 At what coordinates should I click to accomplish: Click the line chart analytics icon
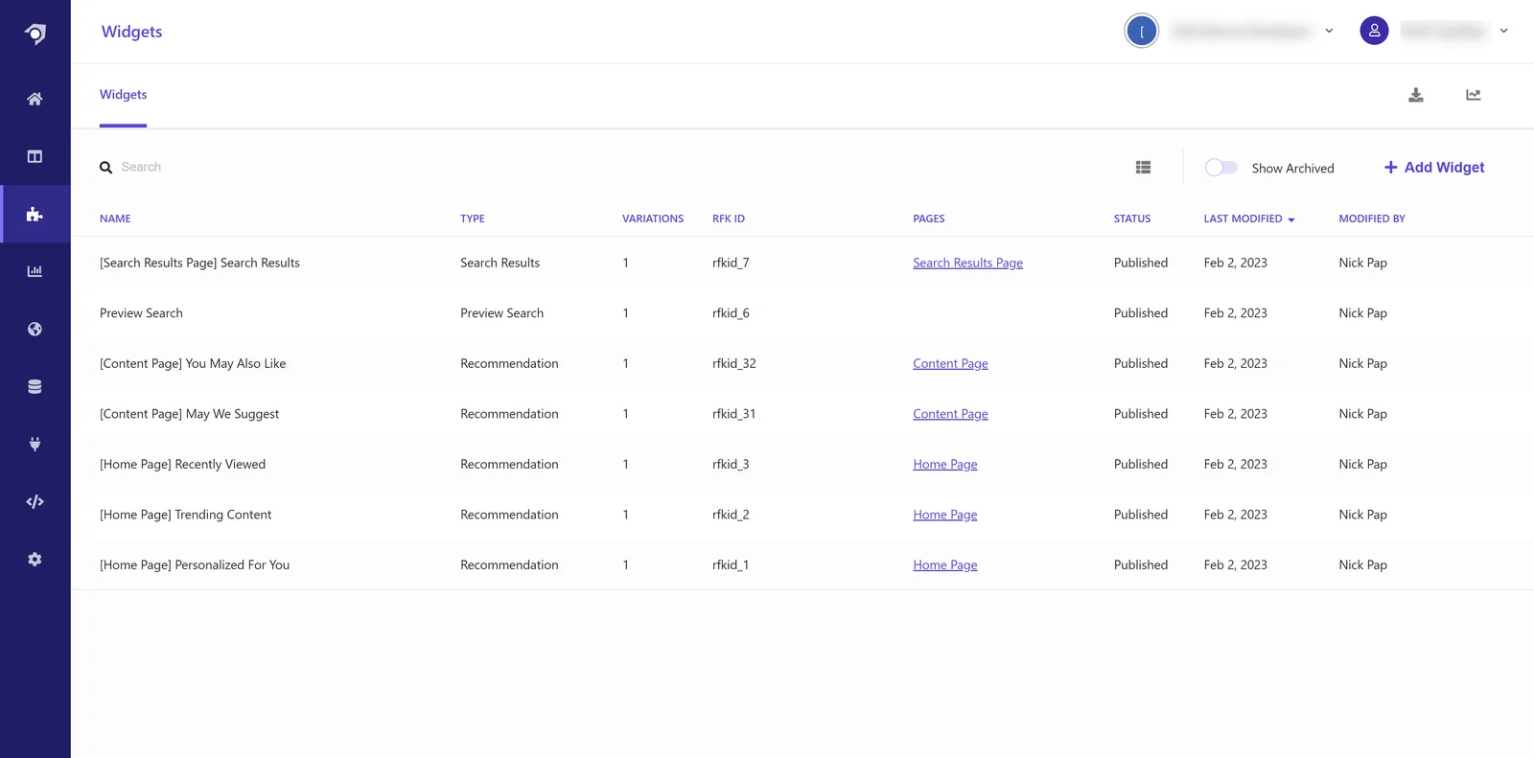coord(1474,95)
